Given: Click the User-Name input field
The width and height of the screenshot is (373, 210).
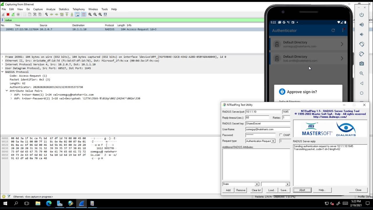Looking at the screenshot, I should (268, 129).
